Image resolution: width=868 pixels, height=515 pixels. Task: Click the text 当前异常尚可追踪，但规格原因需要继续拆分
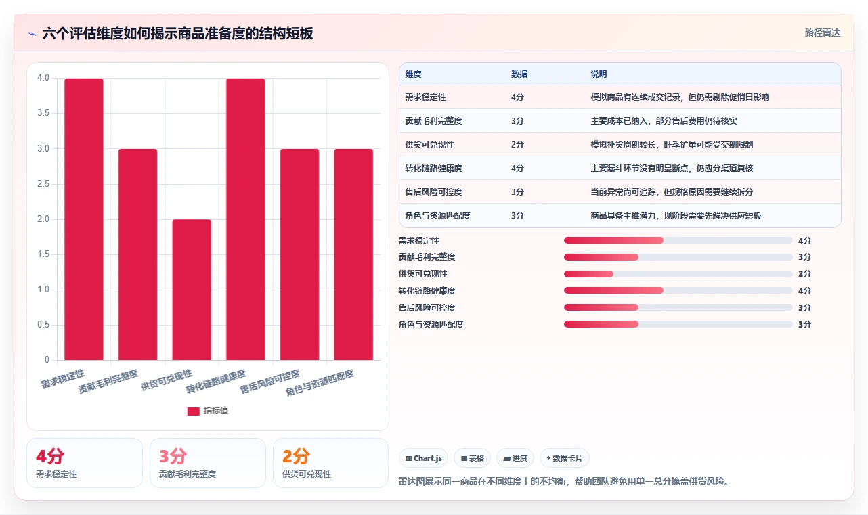[672, 192]
